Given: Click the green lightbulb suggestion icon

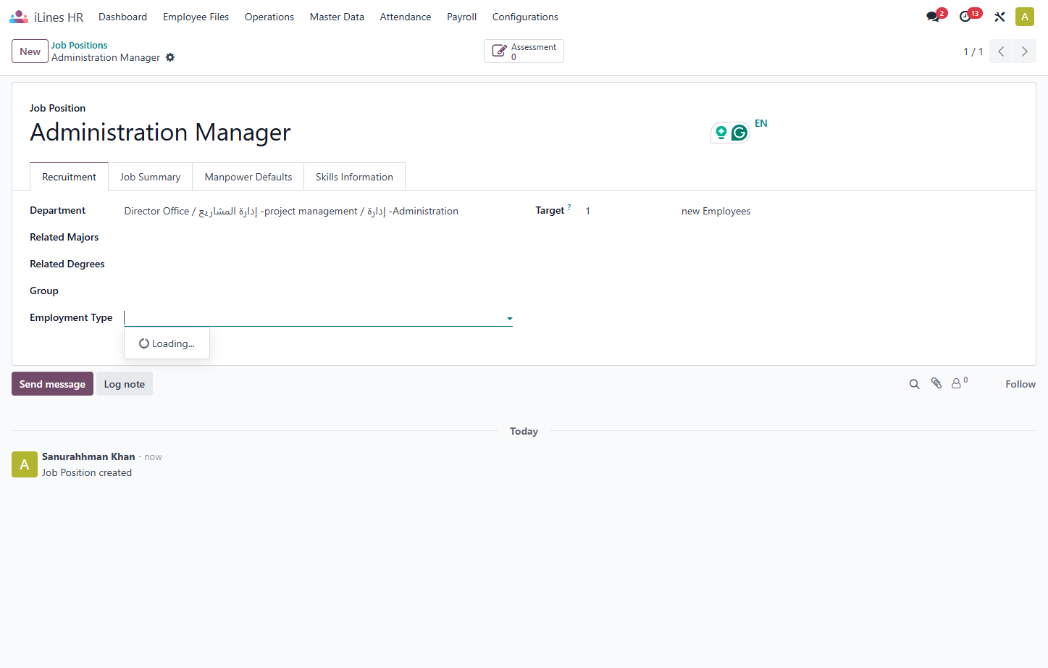Looking at the screenshot, I should [x=721, y=133].
